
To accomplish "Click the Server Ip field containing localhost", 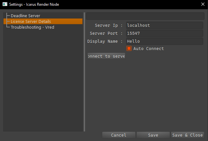I will point(164,25).
